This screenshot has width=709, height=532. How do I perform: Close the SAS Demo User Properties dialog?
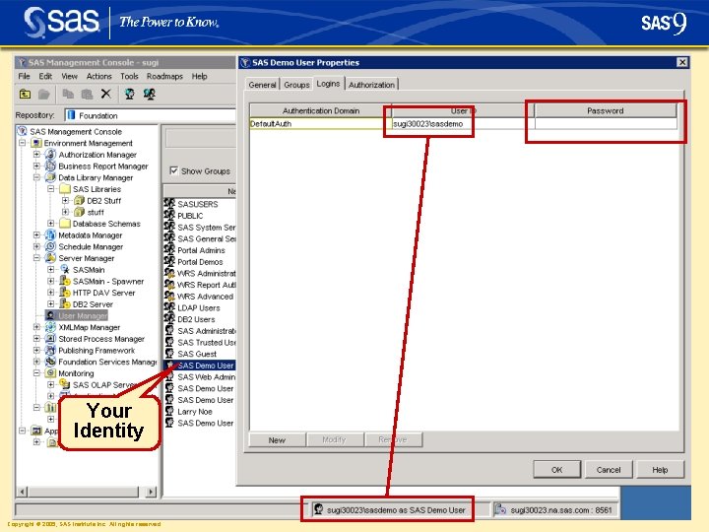tap(681, 62)
